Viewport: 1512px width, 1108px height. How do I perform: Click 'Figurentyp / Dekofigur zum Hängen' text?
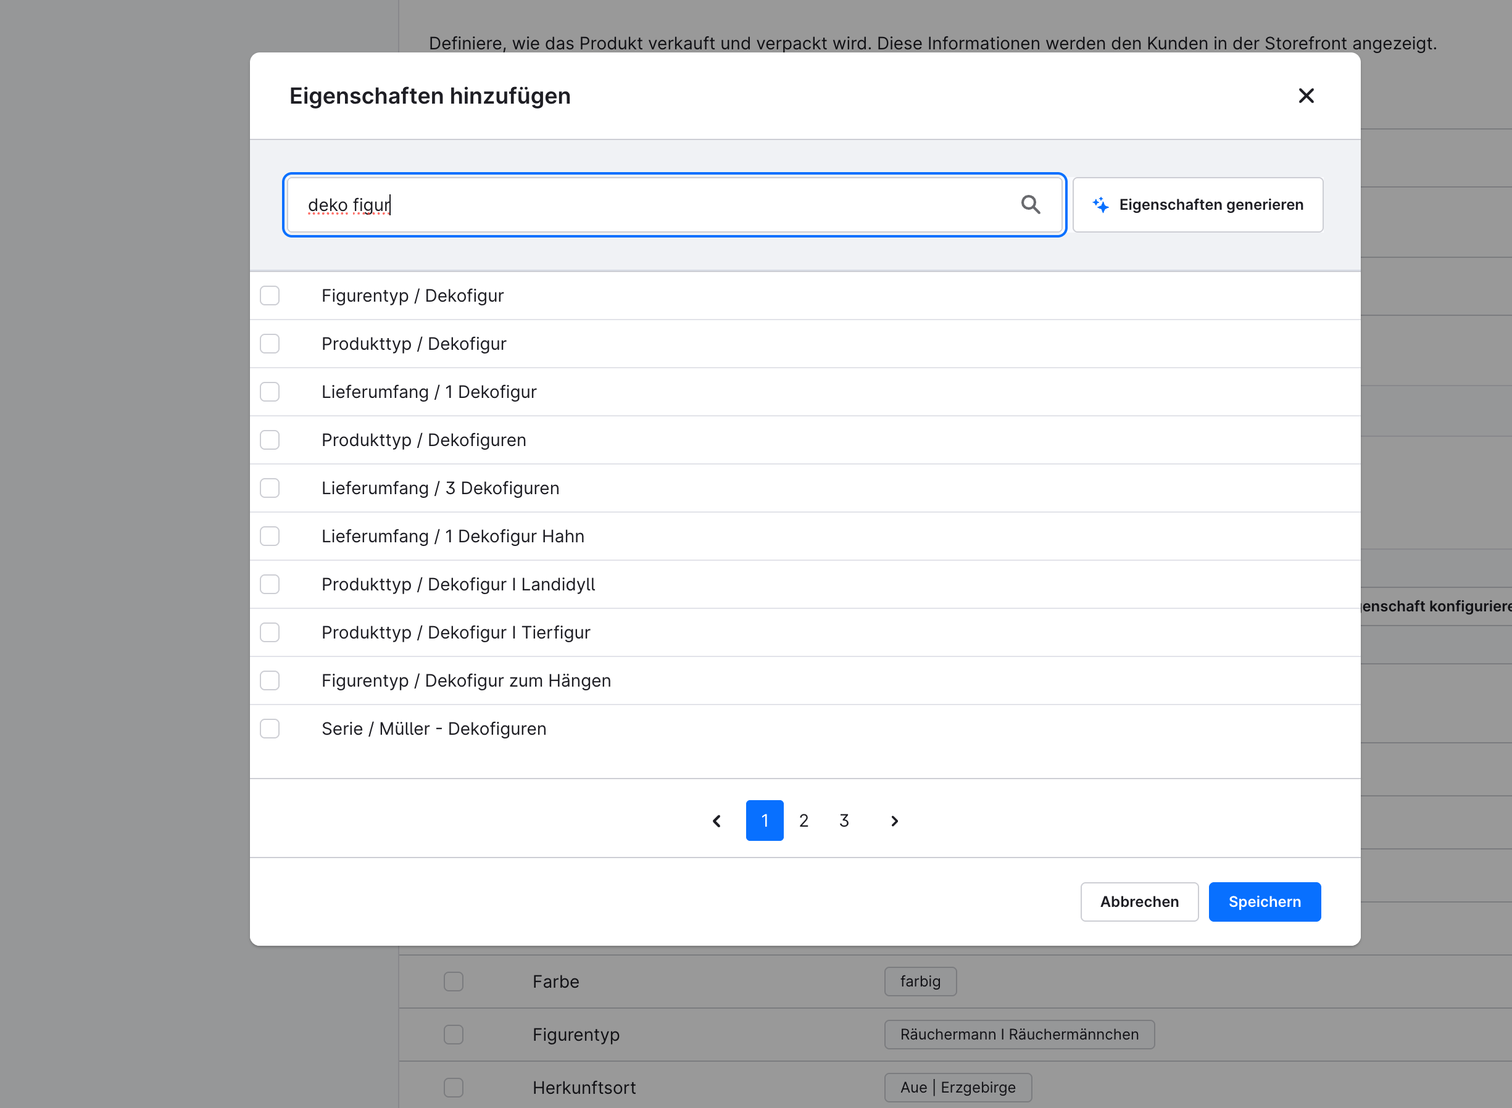tap(466, 680)
